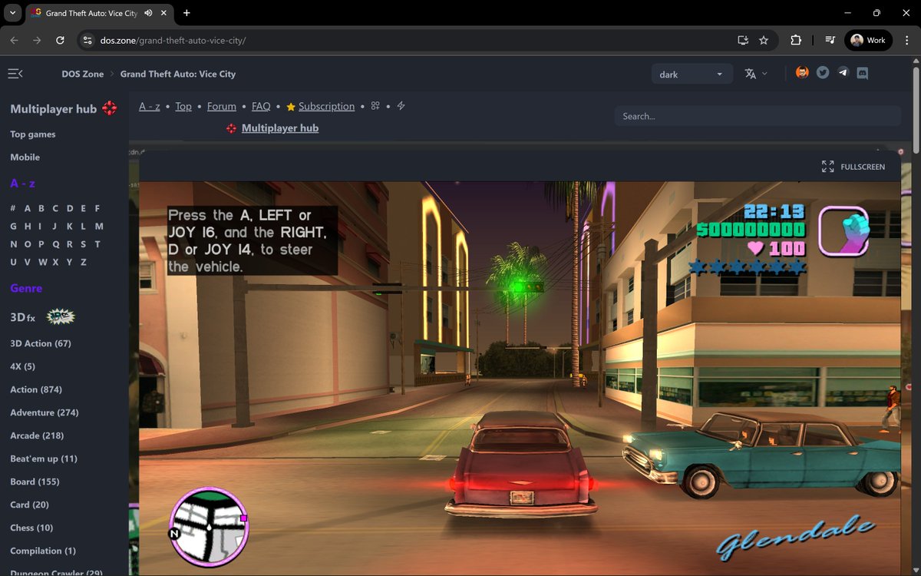
Task: Click the address bar URL
Action: tap(173, 40)
